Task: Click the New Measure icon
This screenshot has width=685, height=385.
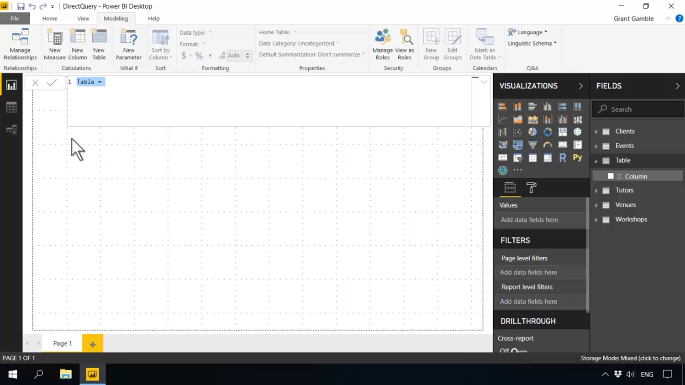Action: 55,45
